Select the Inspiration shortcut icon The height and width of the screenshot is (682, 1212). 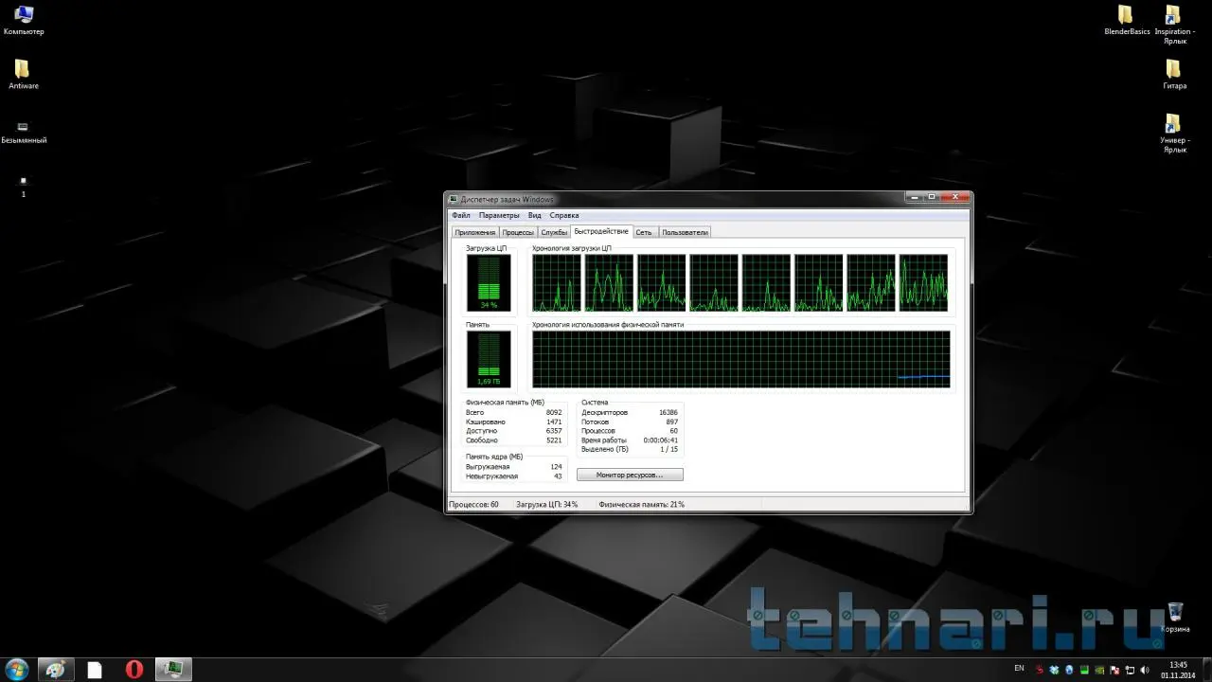click(1174, 25)
